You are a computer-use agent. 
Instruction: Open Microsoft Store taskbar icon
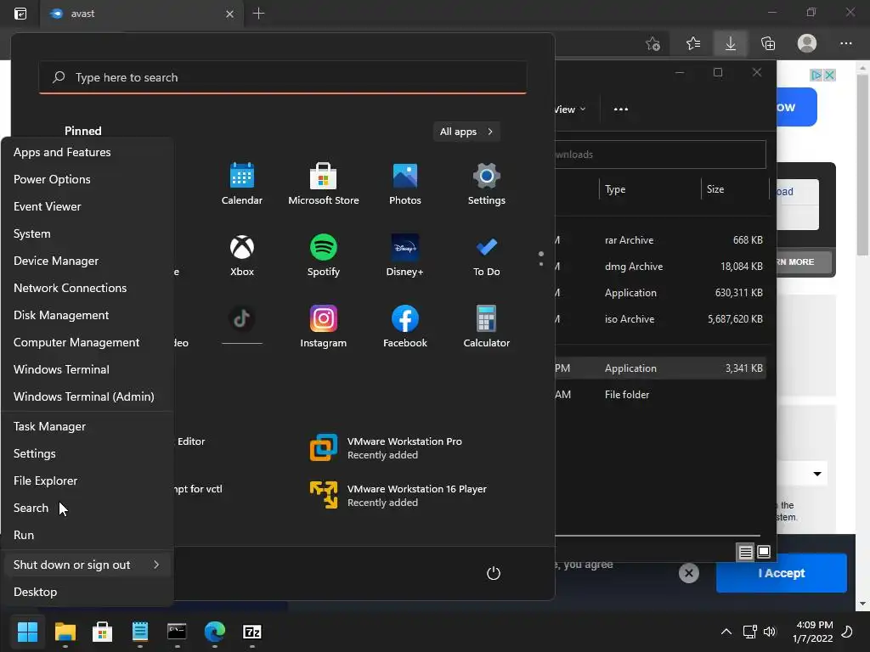tap(102, 632)
